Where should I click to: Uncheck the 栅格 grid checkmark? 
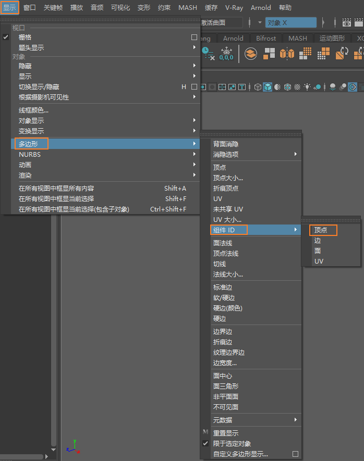click(6, 37)
